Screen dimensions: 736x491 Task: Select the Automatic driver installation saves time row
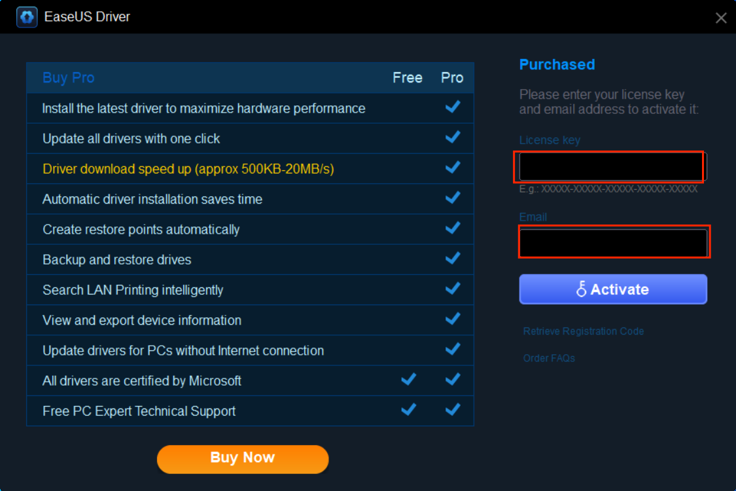(152, 199)
